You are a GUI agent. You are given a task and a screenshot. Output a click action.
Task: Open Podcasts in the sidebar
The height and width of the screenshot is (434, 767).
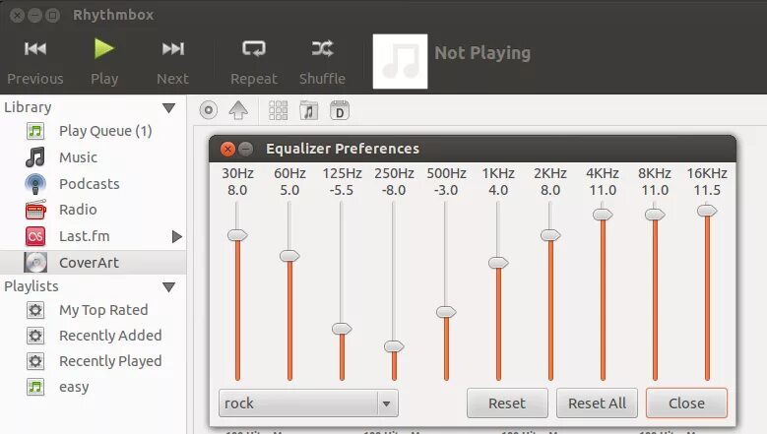pos(89,184)
